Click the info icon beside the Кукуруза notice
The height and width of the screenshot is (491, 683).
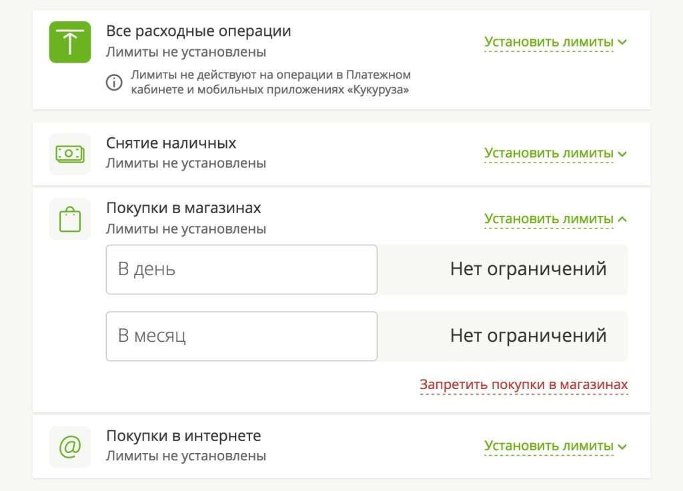115,82
